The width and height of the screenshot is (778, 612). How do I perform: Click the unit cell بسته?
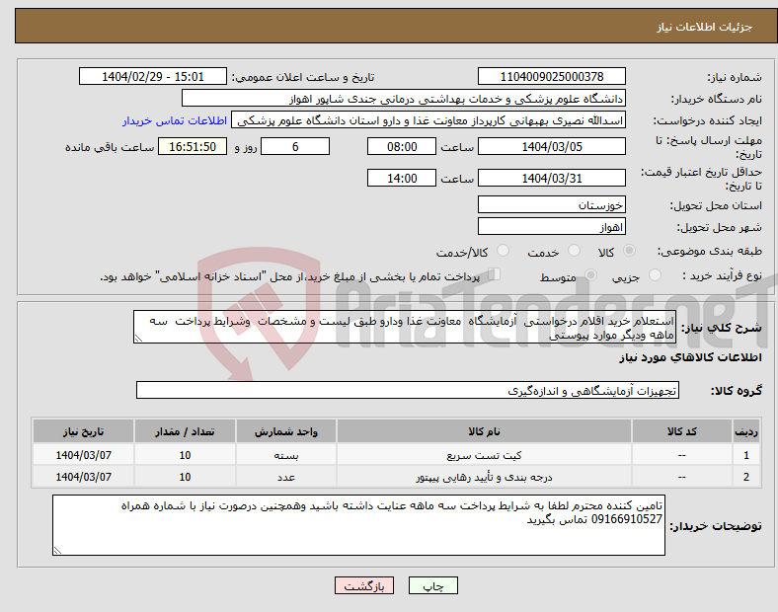[x=286, y=455]
